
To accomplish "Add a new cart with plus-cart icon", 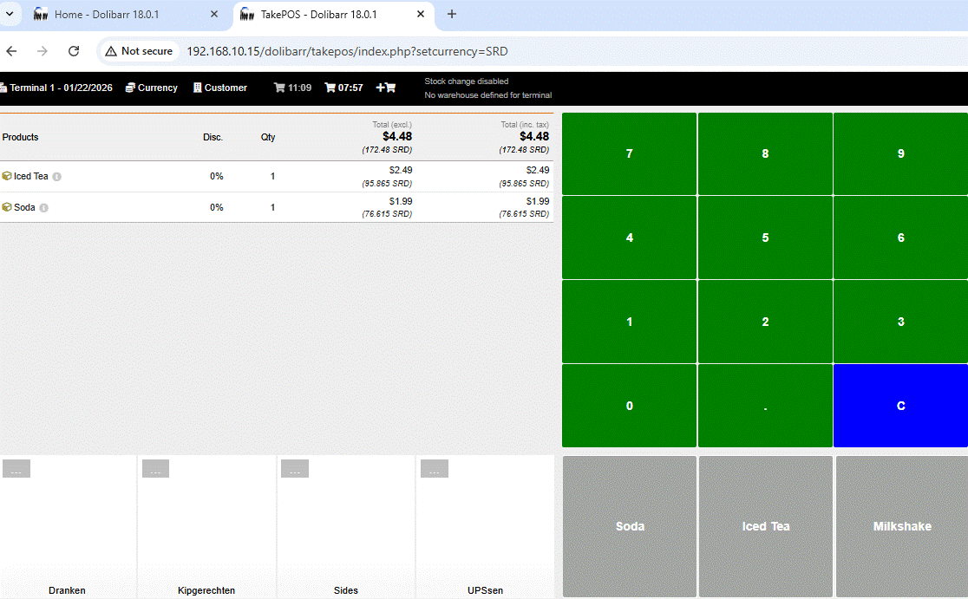I will pos(385,88).
